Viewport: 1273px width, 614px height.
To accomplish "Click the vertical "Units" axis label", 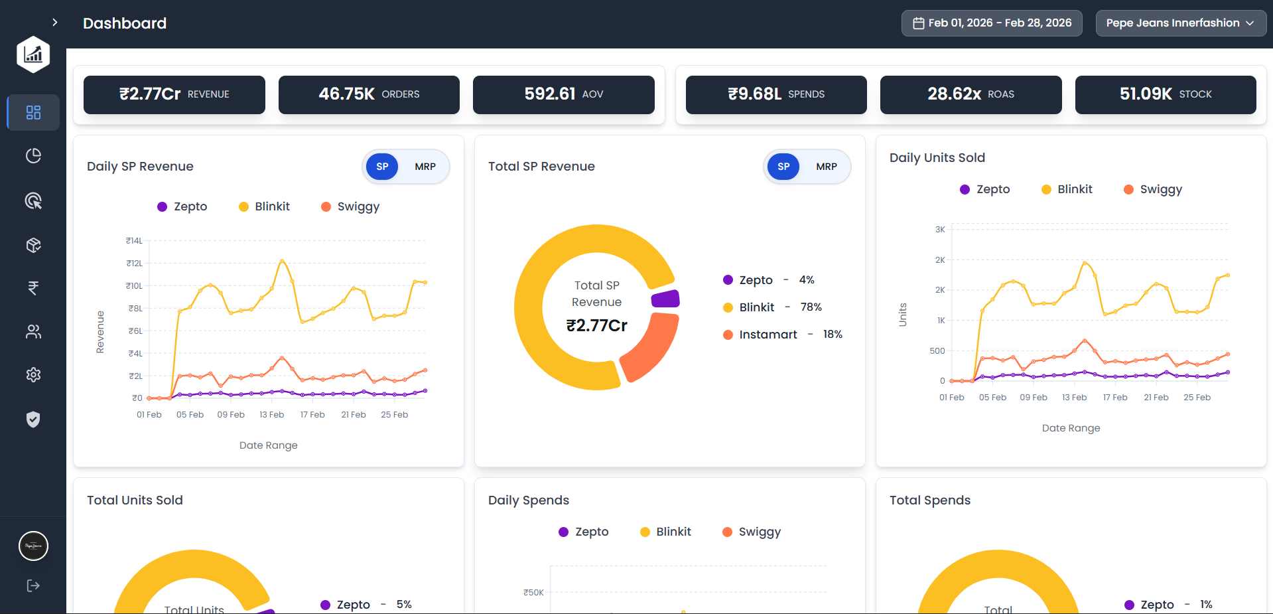I will coord(902,315).
